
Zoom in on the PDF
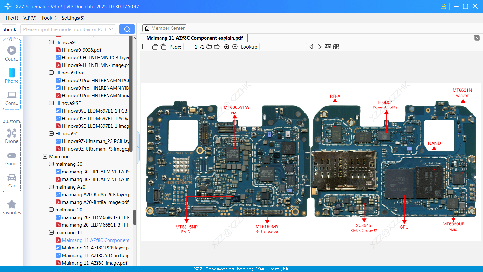[227, 47]
